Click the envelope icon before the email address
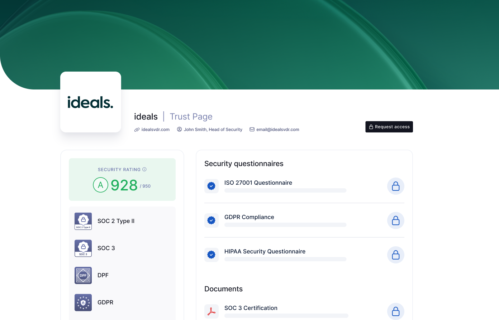The height and width of the screenshot is (320, 499). pyautogui.click(x=252, y=129)
